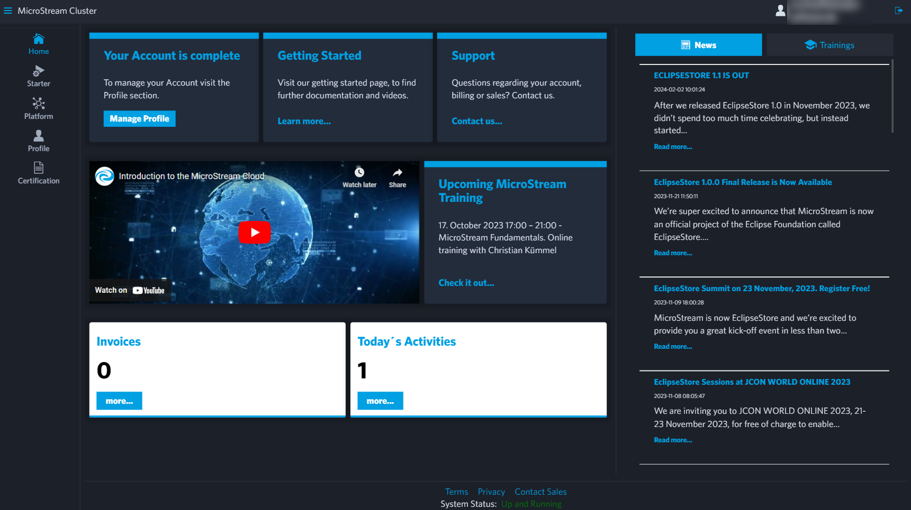Read more about EclipseStore 1.0.0 Final Release
911x510 pixels.
coord(673,253)
